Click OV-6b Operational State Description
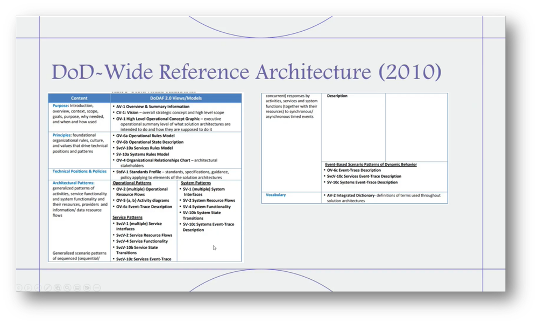Image resolution: width=538 pixels, height=324 pixels. point(150,142)
